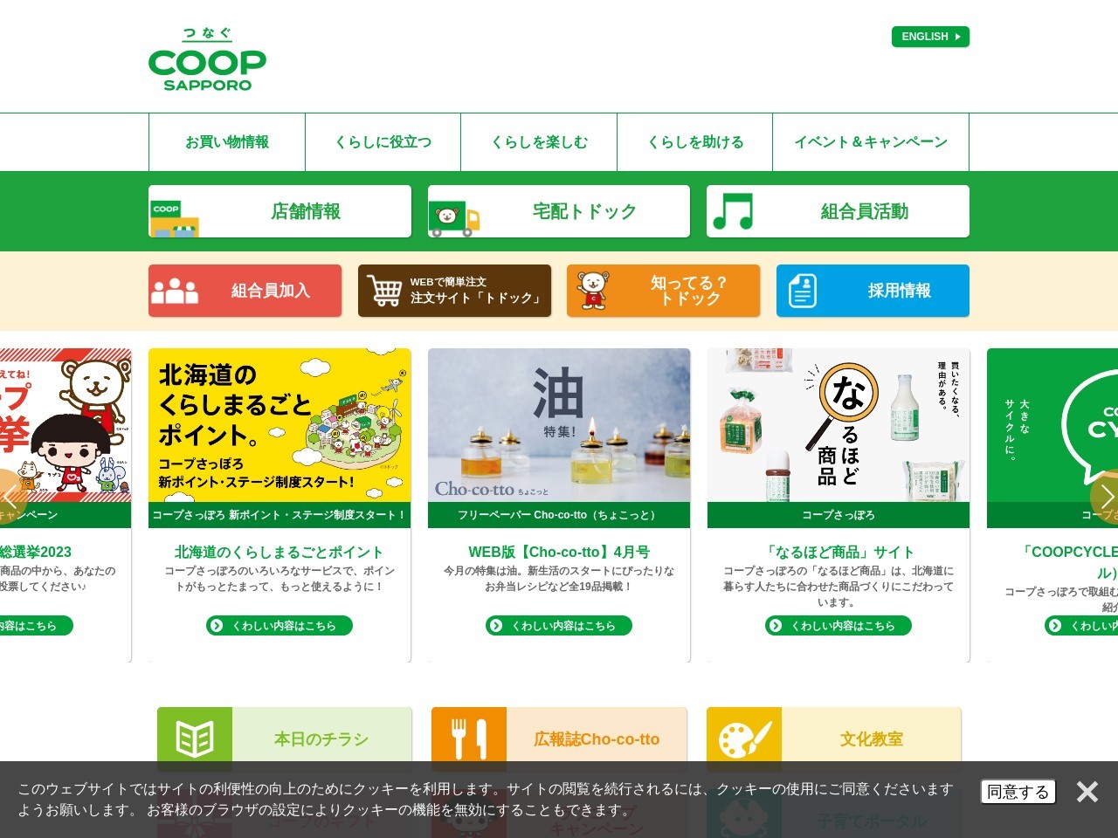Click the music note icon for 組合員活動
The width and height of the screenshot is (1118, 838).
pyautogui.click(x=734, y=211)
